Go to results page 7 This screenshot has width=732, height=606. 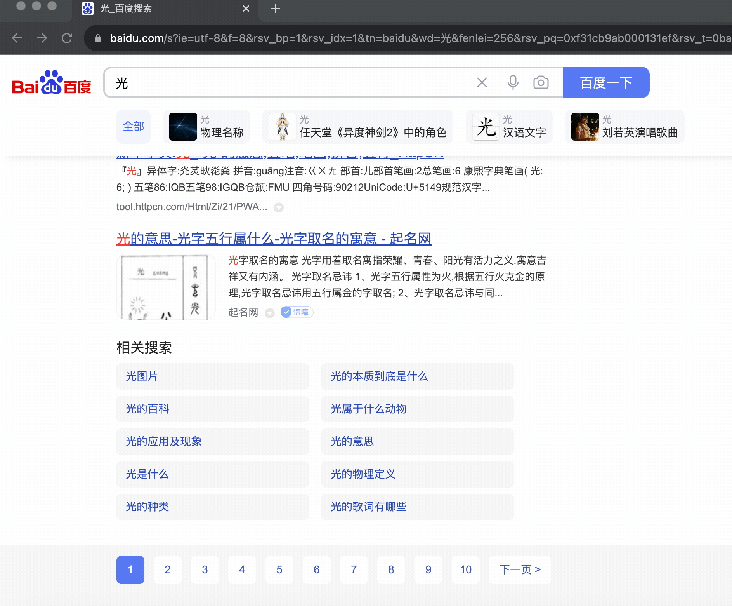[x=354, y=570]
